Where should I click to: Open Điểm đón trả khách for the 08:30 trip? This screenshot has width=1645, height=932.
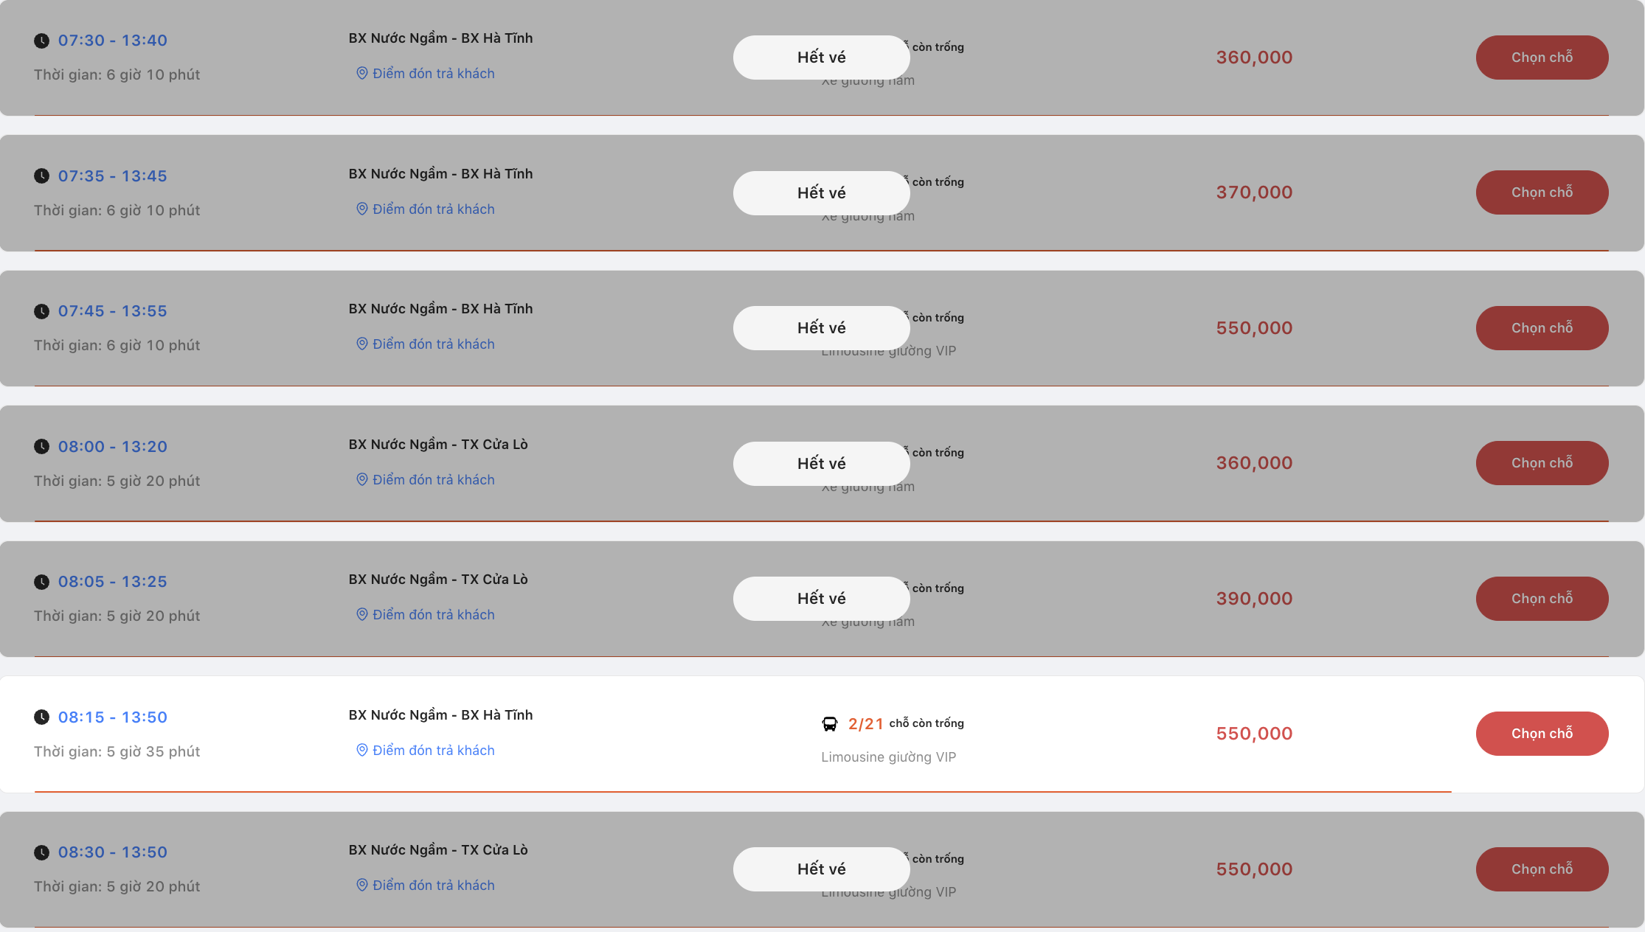pos(433,886)
